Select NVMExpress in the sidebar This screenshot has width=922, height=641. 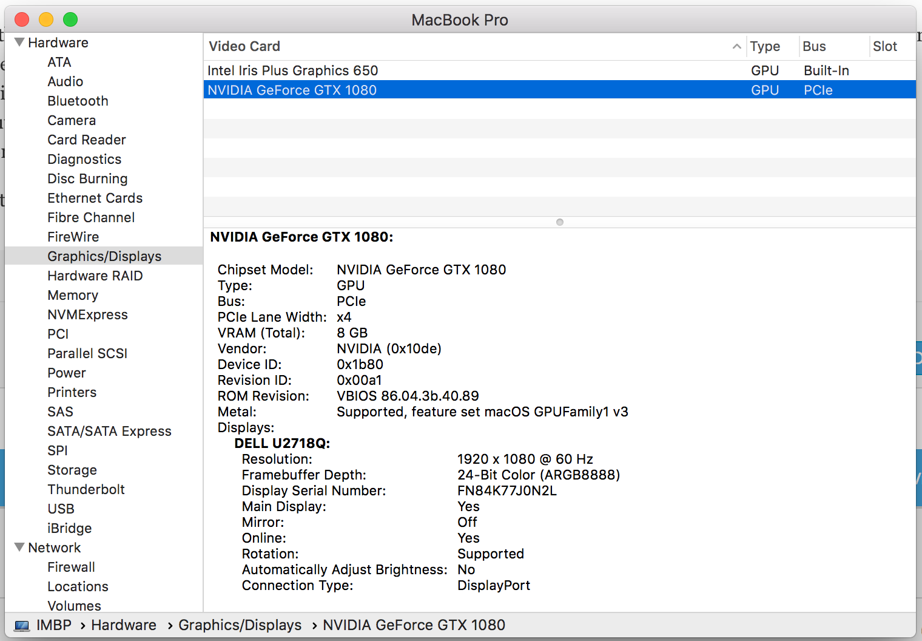click(x=88, y=314)
